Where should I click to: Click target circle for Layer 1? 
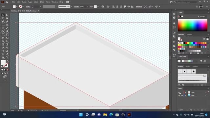coord(206,95)
